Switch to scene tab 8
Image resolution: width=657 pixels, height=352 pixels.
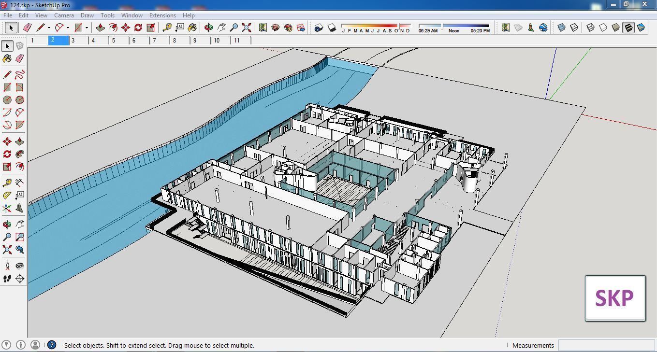pos(180,41)
